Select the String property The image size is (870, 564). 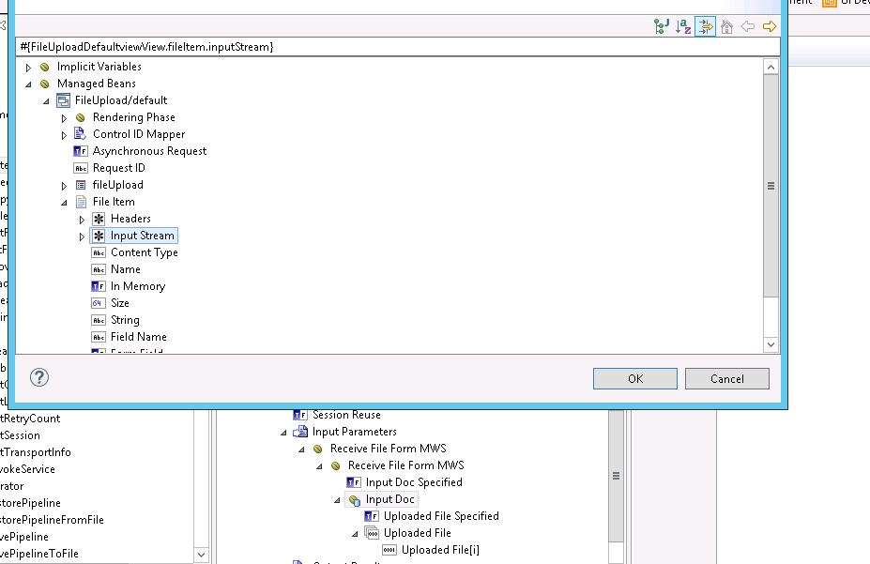click(x=125, y=320)
